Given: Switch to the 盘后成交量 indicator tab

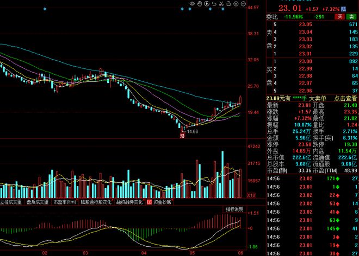Looking at the screenshot, I should [38, 202].
